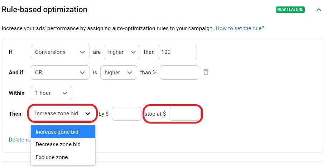Open the CR metric dropdown
This screenshot has width=327, height=167.
pyautogui.click(x=60, y=73)
